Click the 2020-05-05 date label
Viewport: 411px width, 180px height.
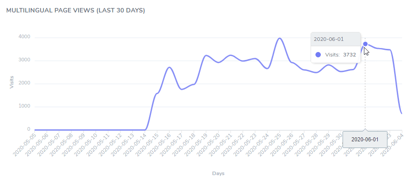(x=25, y=144)
